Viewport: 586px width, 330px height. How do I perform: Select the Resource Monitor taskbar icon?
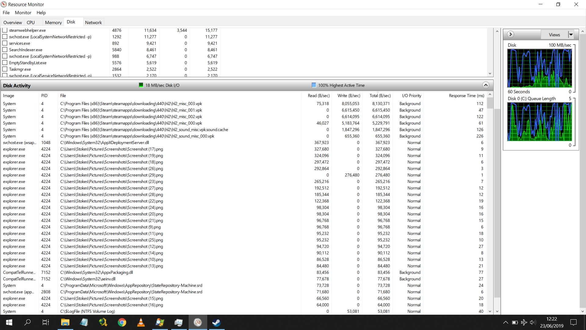pos(197,322)
